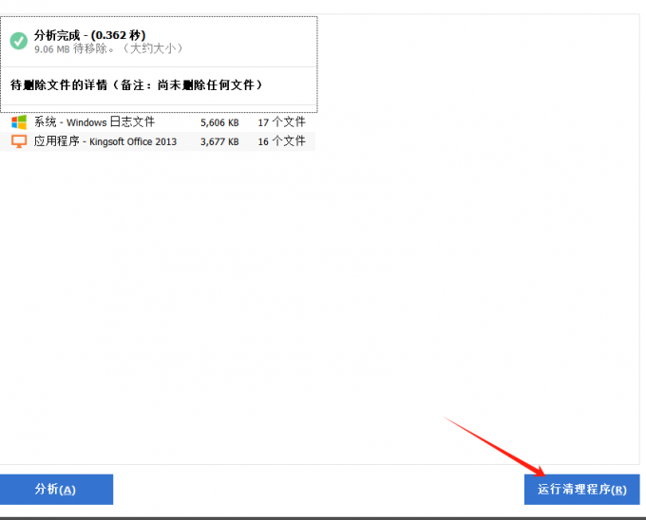Click the 9.06 MB 待移除 summary text
The image size is (646, 520).
tap(108, 49)
